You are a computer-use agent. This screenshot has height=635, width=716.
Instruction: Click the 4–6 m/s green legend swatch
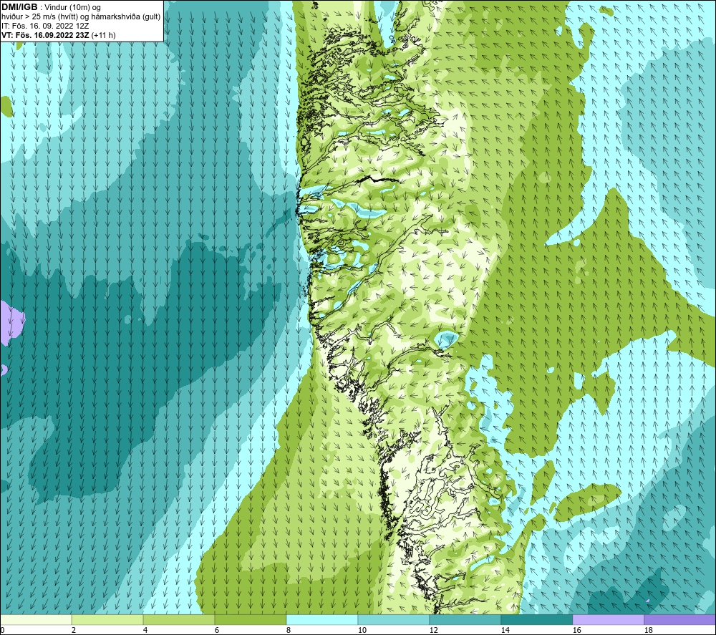(178, 620)
